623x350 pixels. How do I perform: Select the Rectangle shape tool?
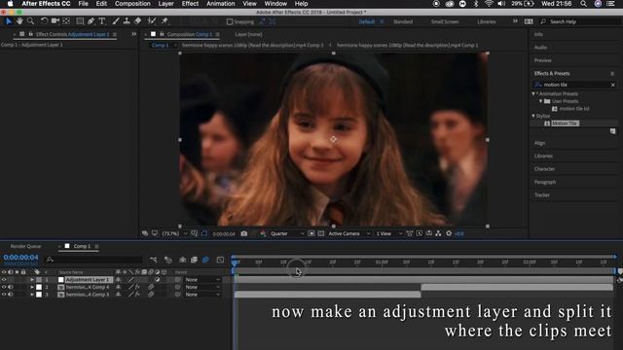pos(80,21)
